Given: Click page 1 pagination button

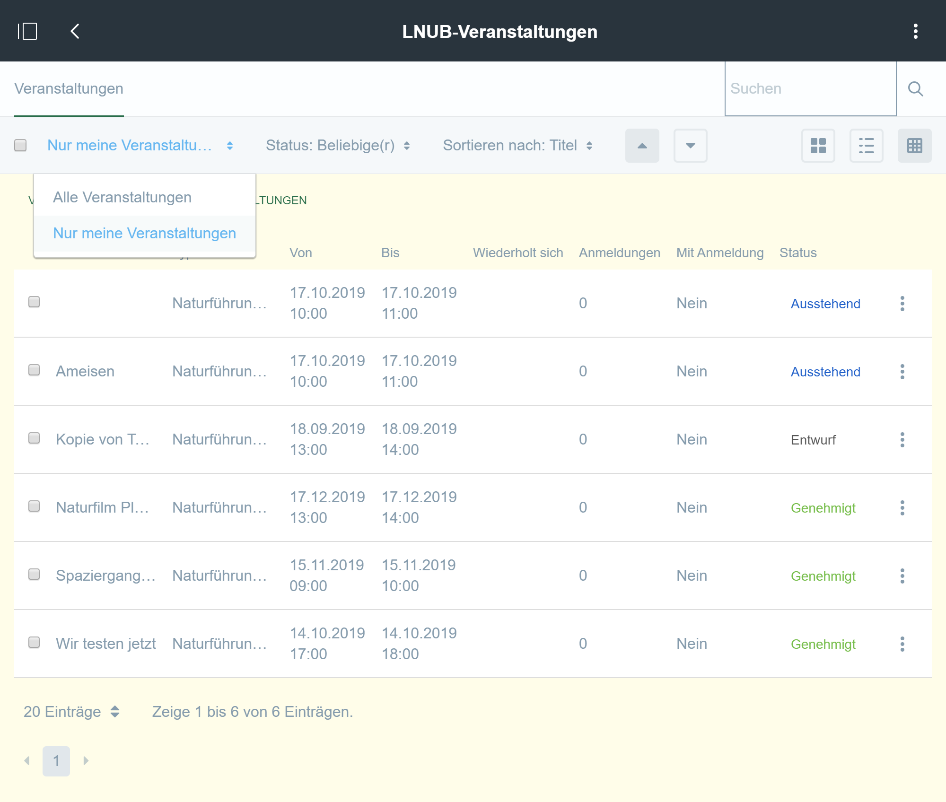Looking at the screenshot, I should point(56,761).
